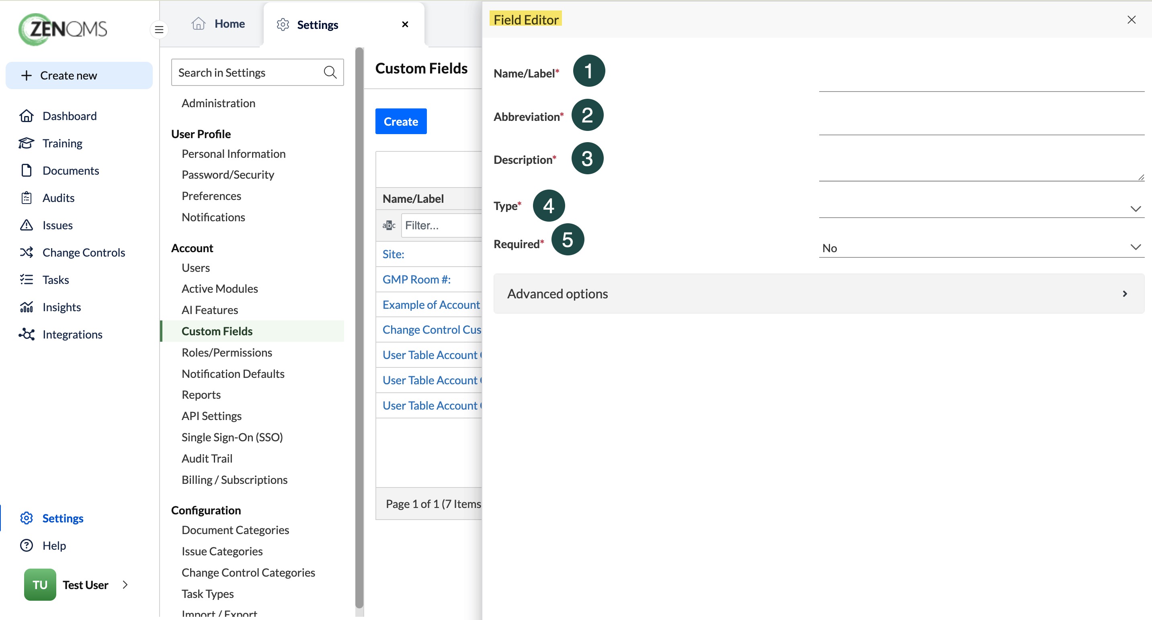Select the Settings tab
The height and width of the screenshot is (620, 1152).
343,24
